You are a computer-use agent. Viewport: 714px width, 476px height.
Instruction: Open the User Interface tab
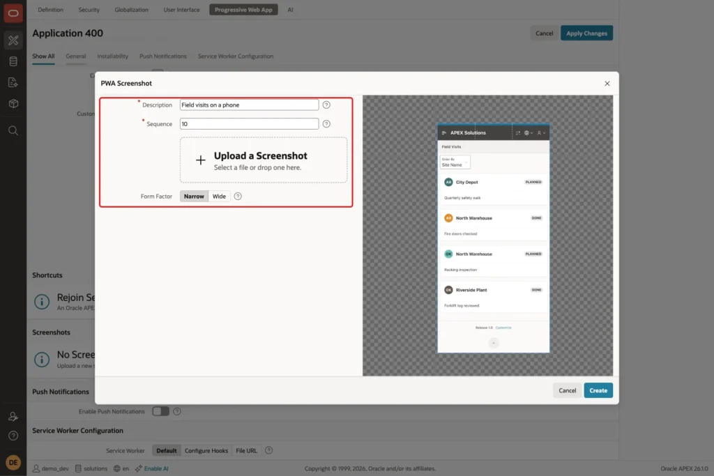pos(182,10)
